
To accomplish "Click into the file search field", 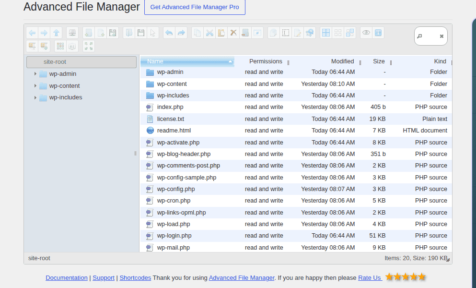I will point(431,36).
